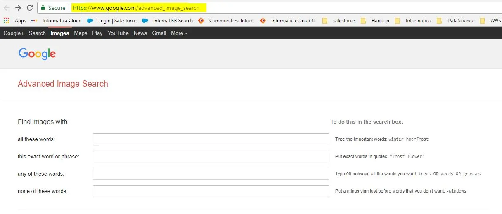This screenshot has height=214, width=502.
Task: Click the green Secure padlock icon
Action: pos(43,8)
